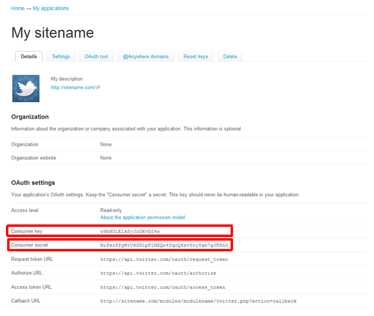The height and width of the screenshot is (316, 374).
Task: Open the @Anywhere domains tab
Action: click(x=146, y=56)
